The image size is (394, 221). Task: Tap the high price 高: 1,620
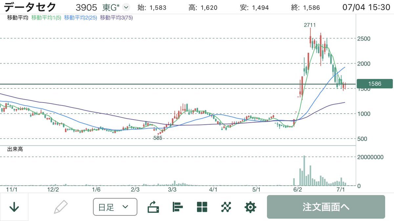[x=203, y=7]
